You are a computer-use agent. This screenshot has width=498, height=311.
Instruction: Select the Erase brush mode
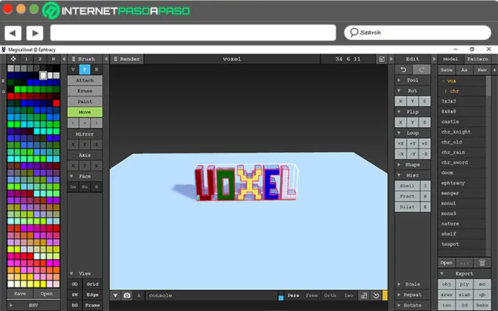click(85, 91)
